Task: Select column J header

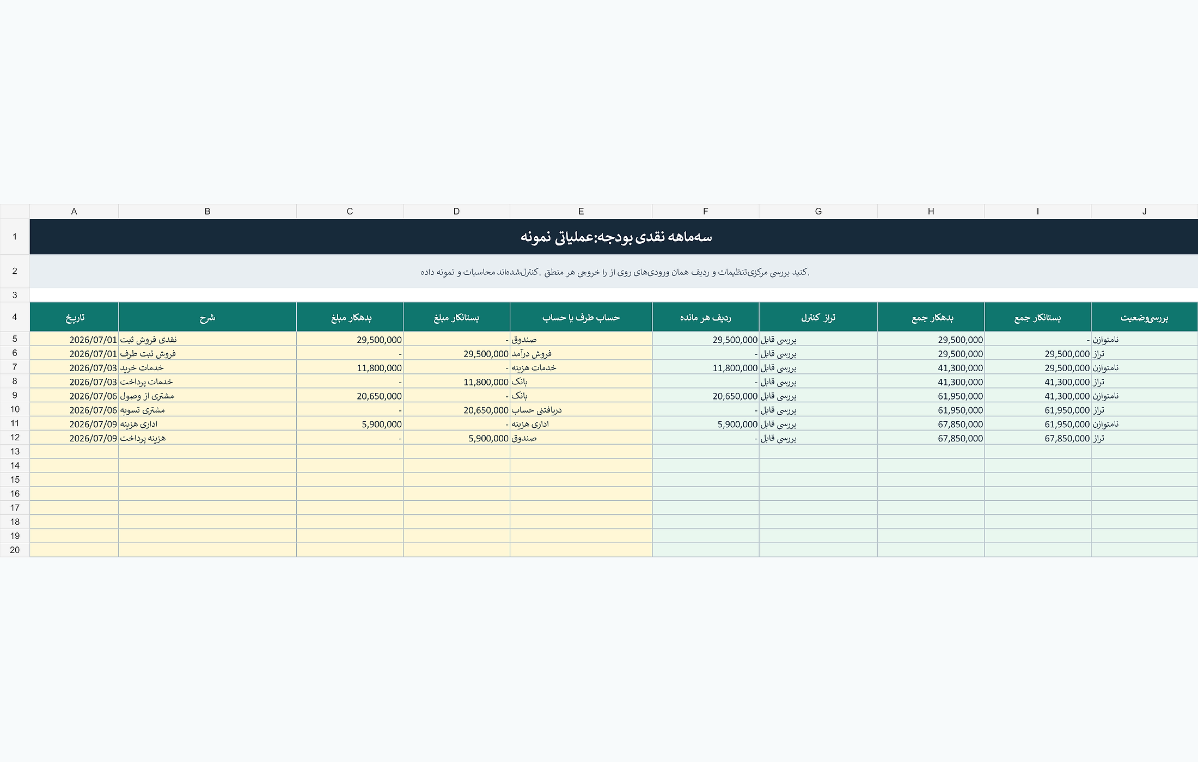Action: click(1144, 211)
